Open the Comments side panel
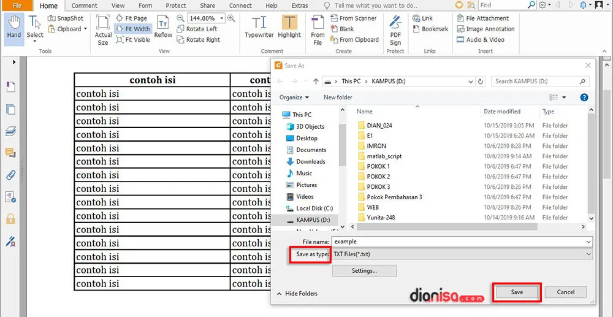Screen dimensions: 613x317 [x=10, y=153]
